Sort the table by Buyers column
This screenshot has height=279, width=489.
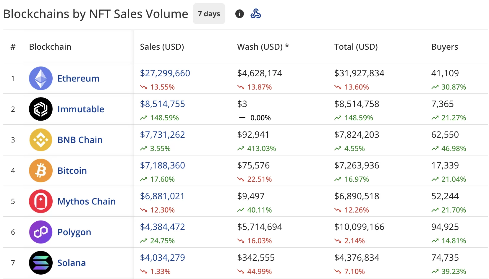click(x=444, y=46)
